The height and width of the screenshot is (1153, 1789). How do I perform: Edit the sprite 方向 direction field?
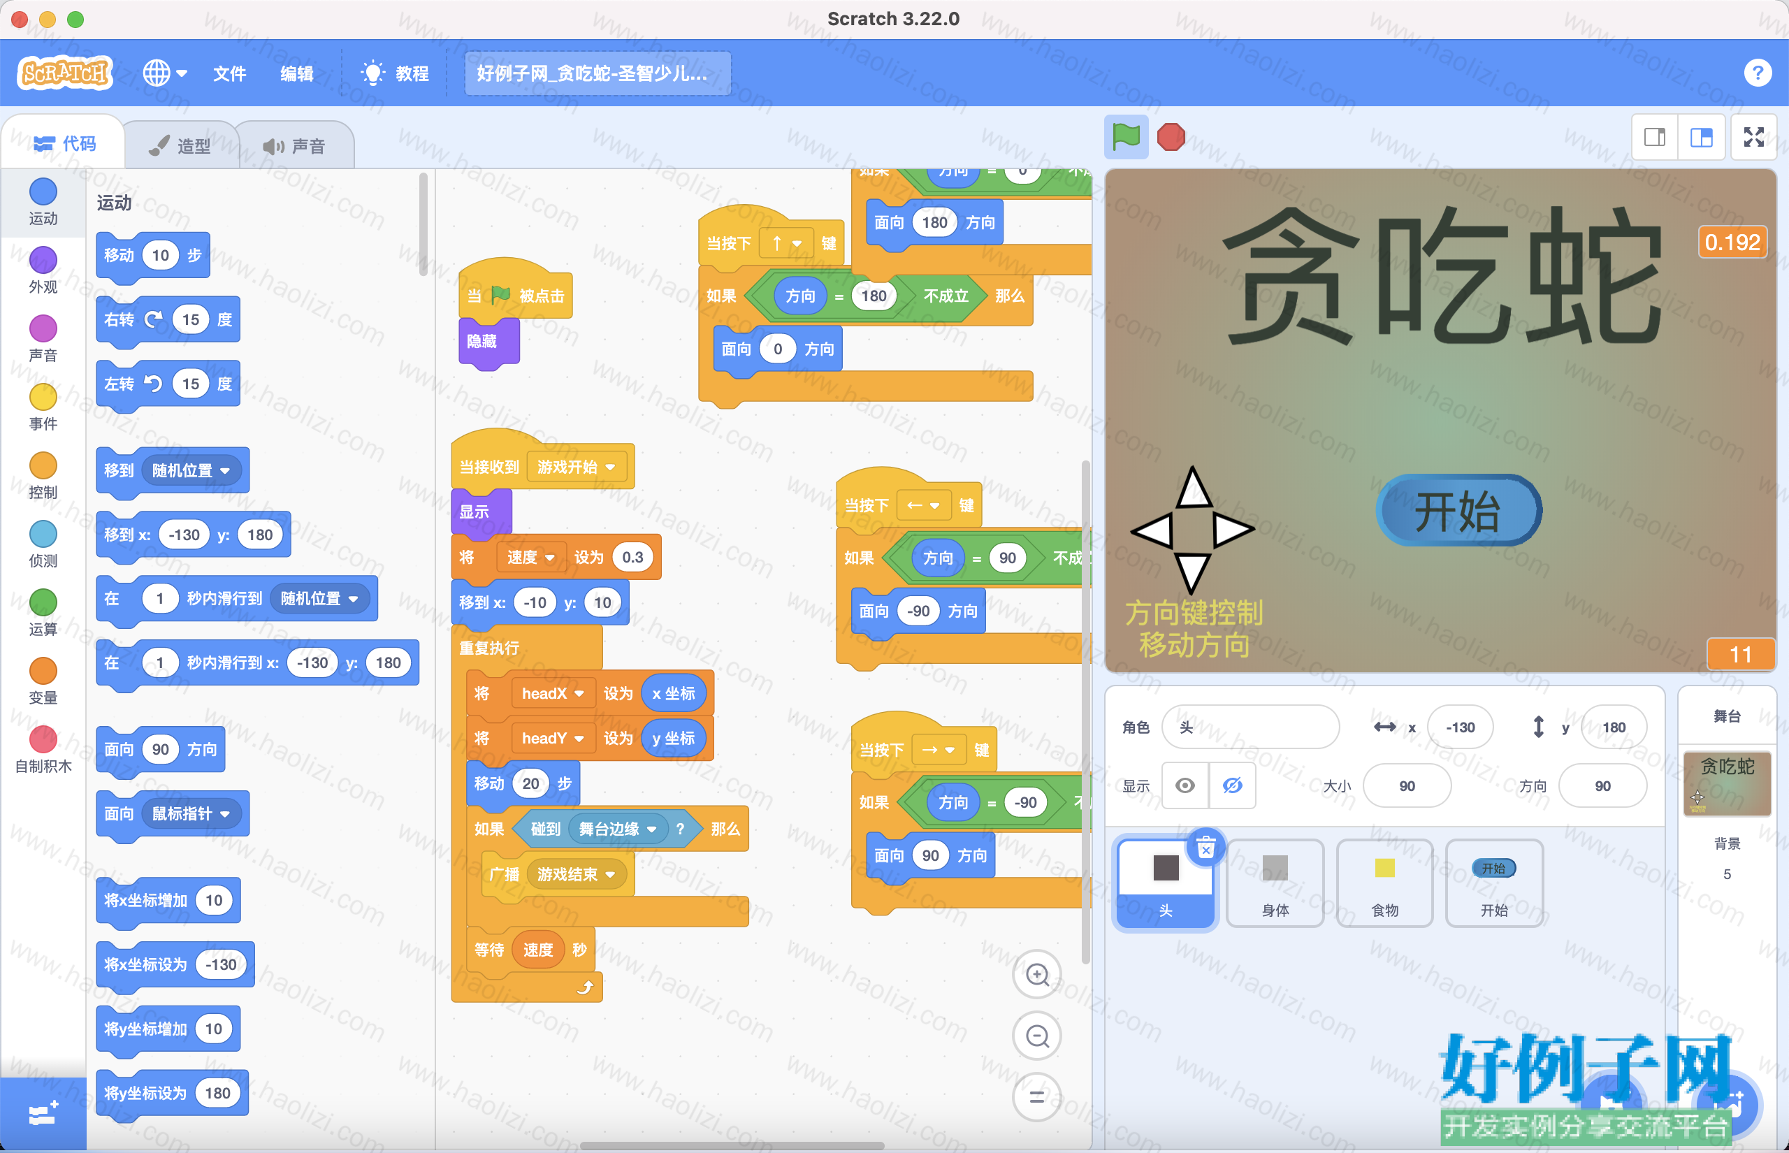[1602, 785]
